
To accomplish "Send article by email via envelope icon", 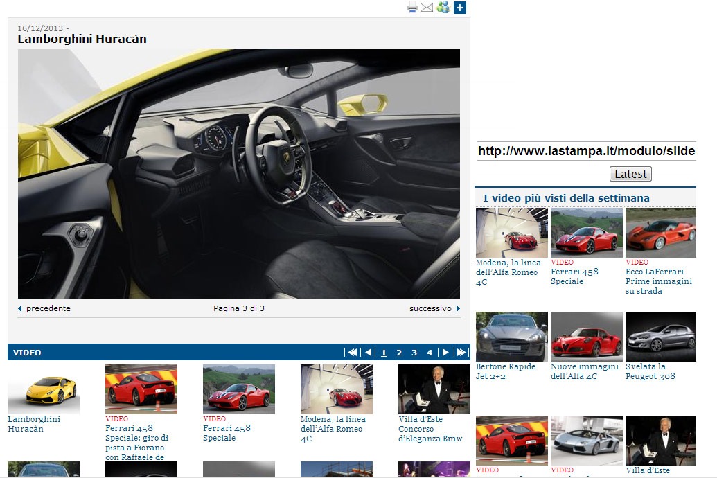I will point(427,8).
